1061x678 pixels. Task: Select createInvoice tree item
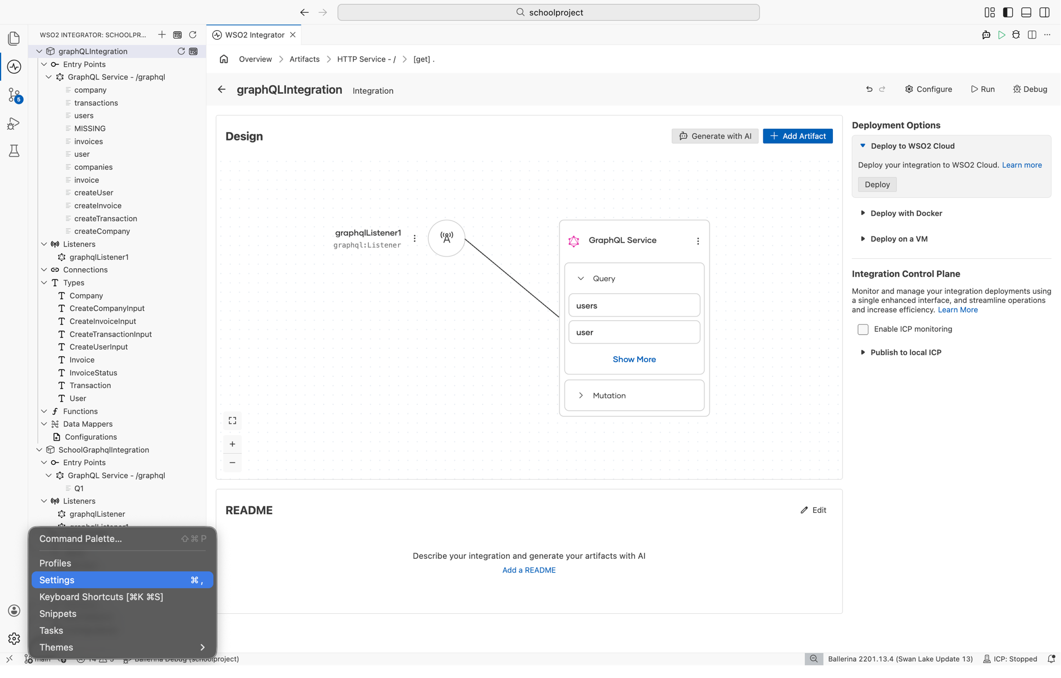[x=98, y=206]
